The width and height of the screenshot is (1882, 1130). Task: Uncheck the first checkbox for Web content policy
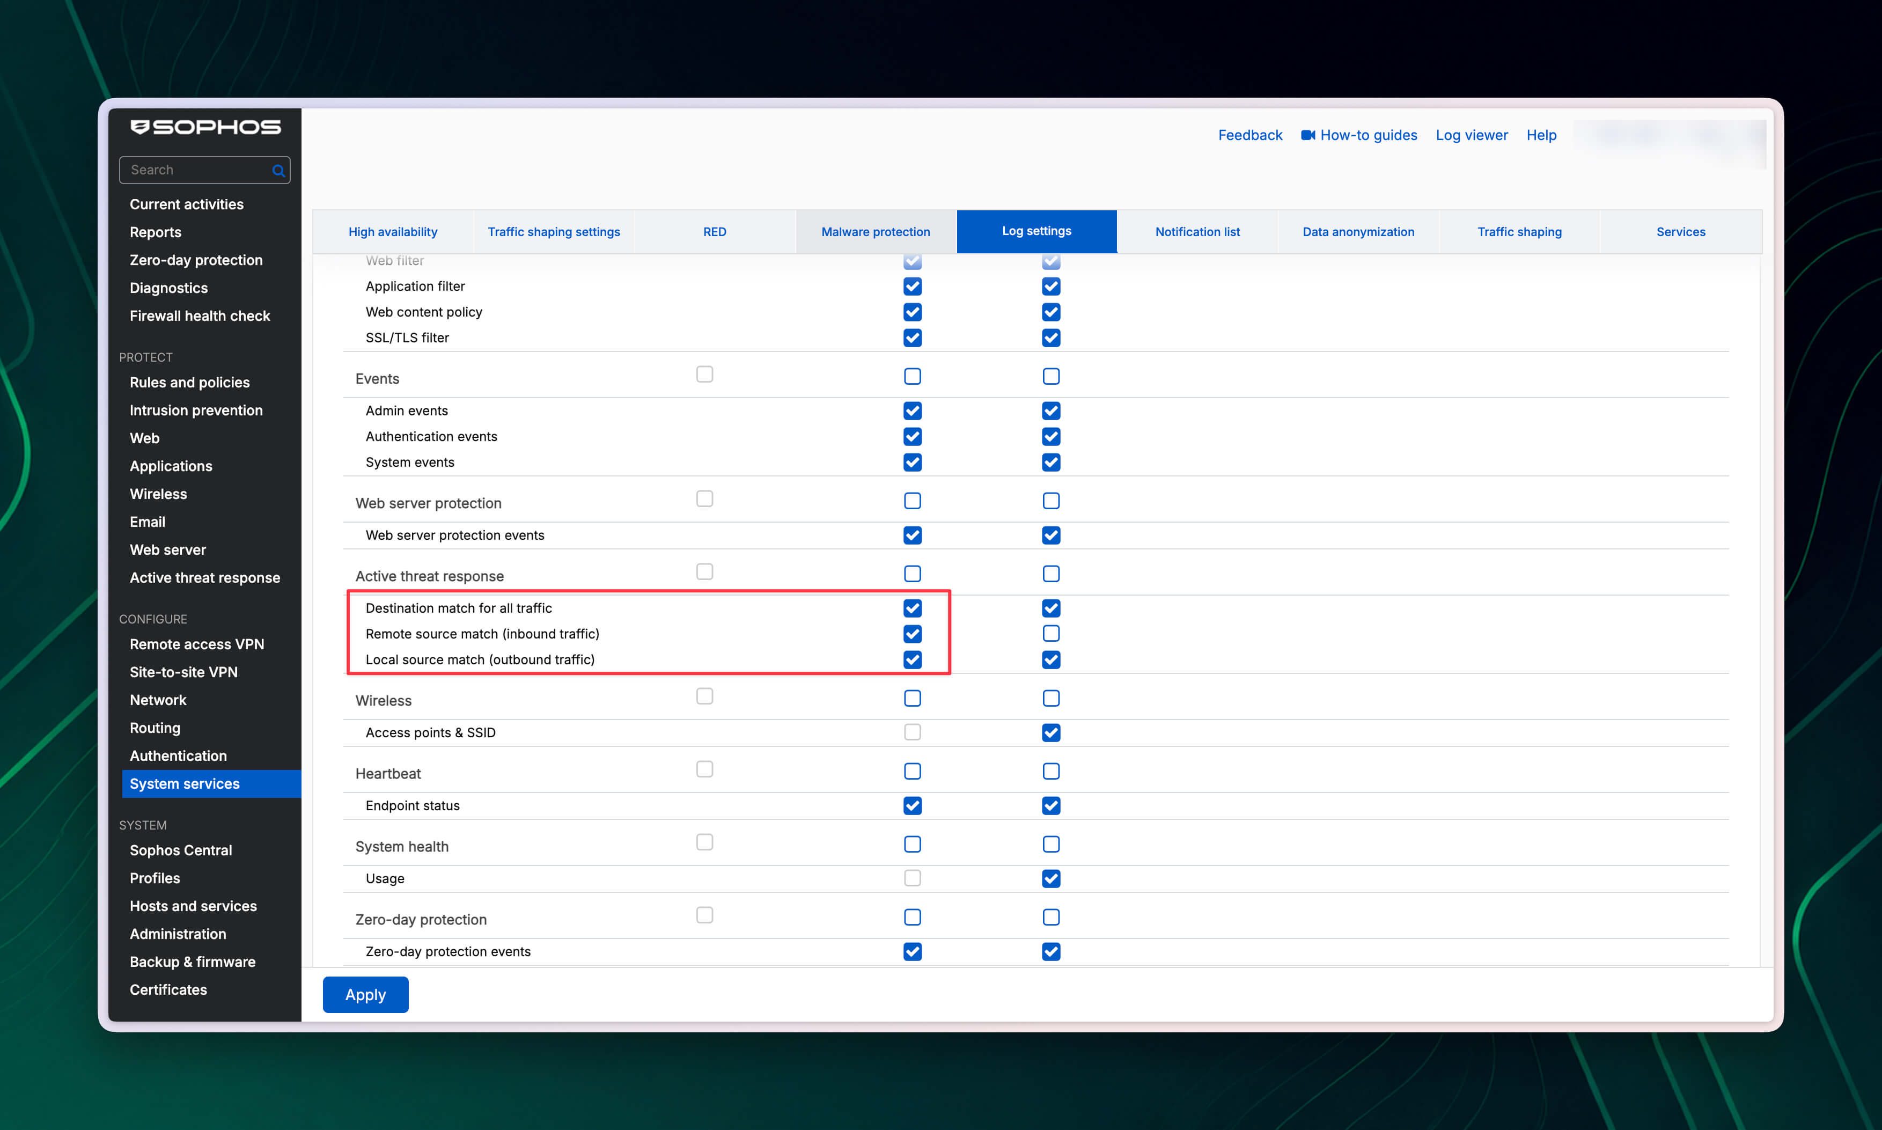pos(913,312)
